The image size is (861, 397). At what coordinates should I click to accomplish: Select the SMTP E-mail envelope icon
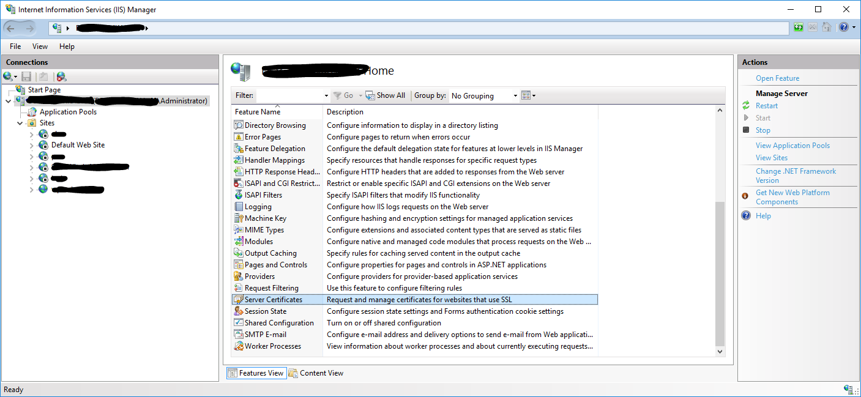click(239, 335)
